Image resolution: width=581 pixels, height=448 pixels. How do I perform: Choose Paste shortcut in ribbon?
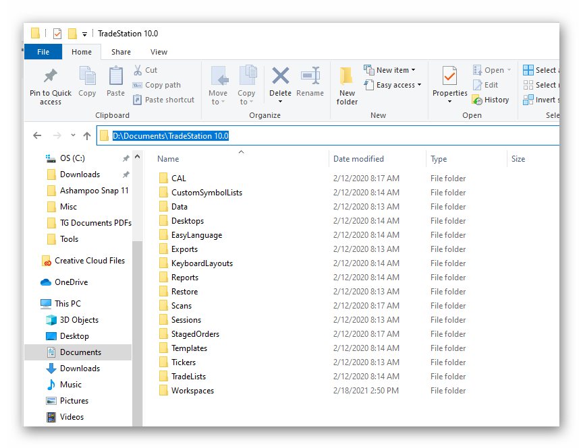[x=163, y=100]
